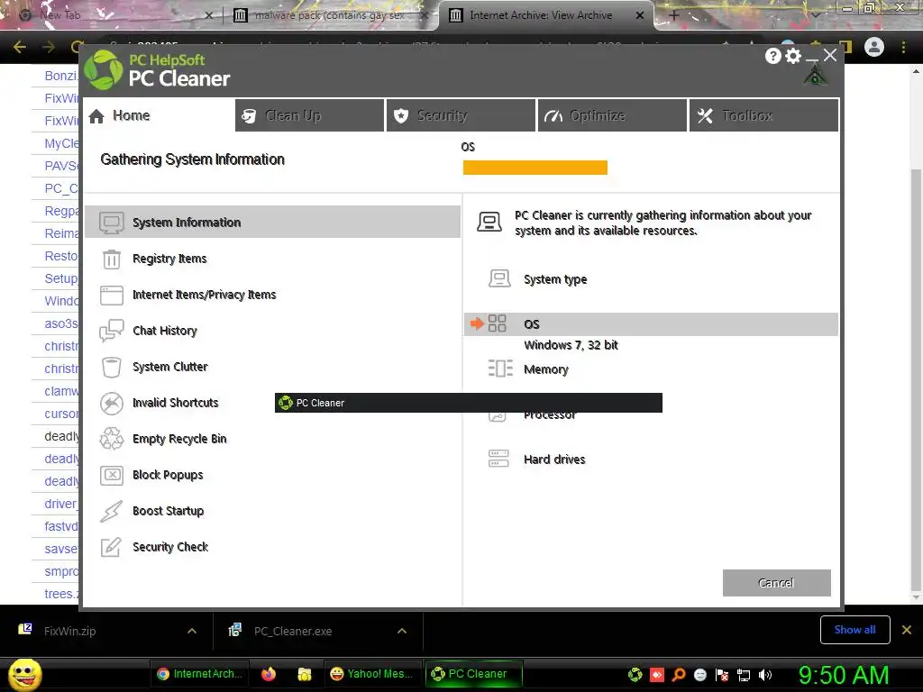Image resolution: width=923 pixels, height=692 pixels.
Task: Click the Security Check pencil icon
Action: (111, 547)
